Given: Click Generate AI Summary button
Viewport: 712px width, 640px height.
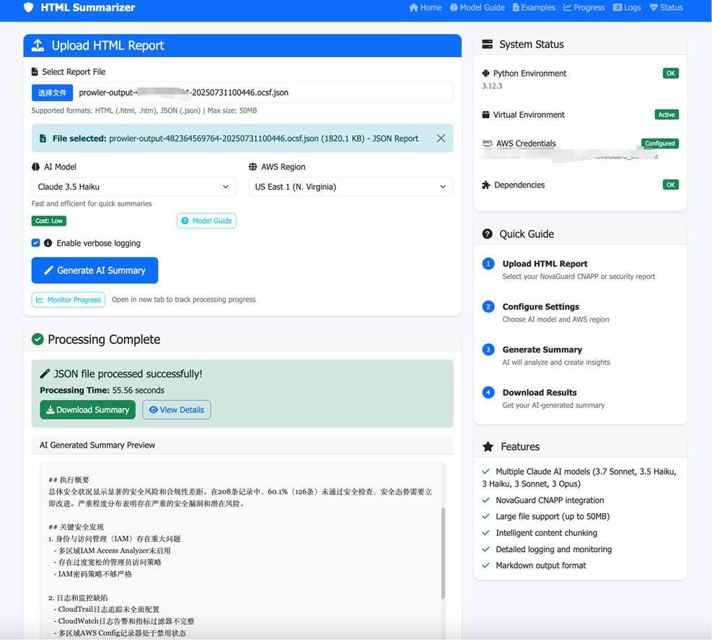Looking at the screenshot, I should click(95, 270).
